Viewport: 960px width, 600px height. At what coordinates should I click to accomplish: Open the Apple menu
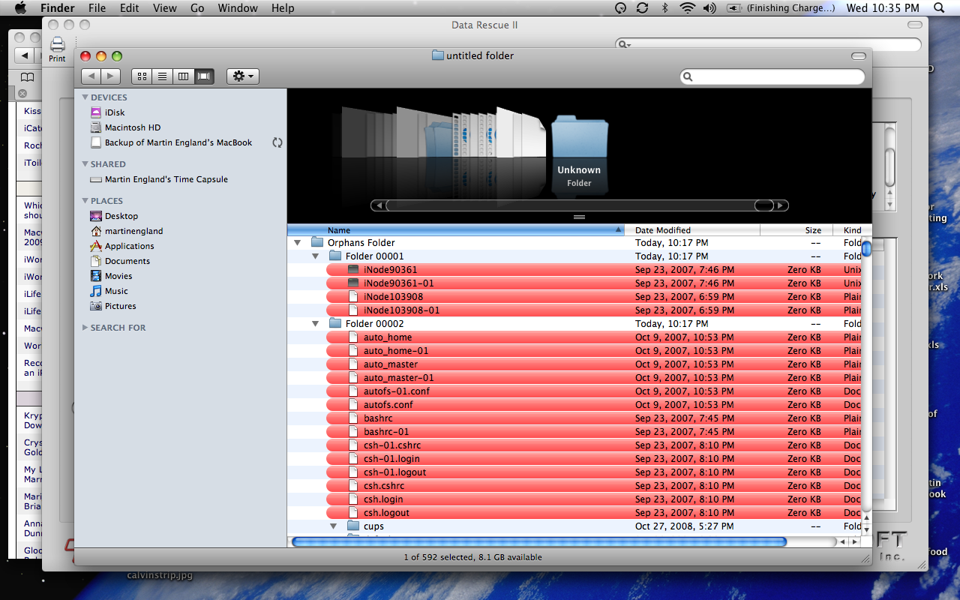pos(20,8)
